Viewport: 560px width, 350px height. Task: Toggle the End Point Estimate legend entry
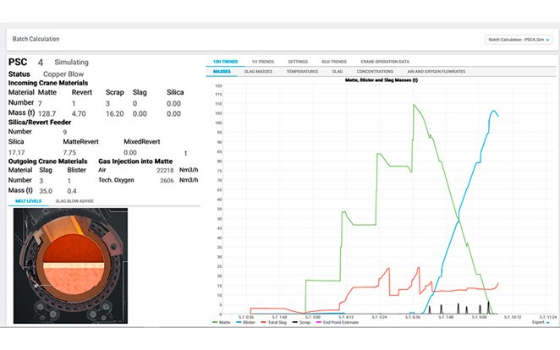point(340,322)
